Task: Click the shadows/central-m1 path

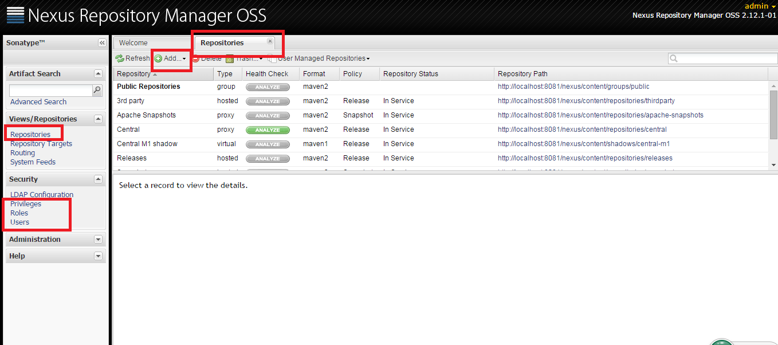Action: tap(584, 144)
